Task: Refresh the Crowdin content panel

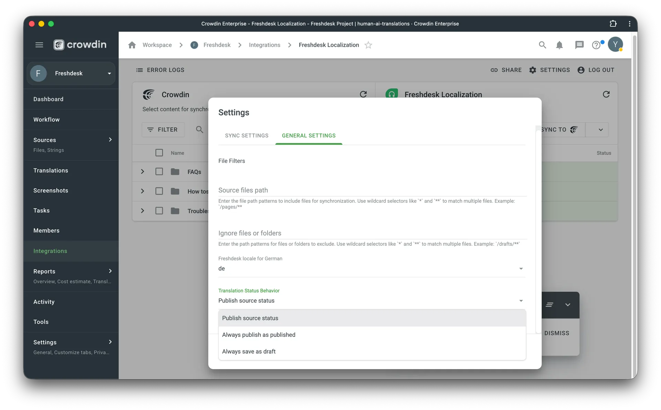Action: click(x=364, y=94)
